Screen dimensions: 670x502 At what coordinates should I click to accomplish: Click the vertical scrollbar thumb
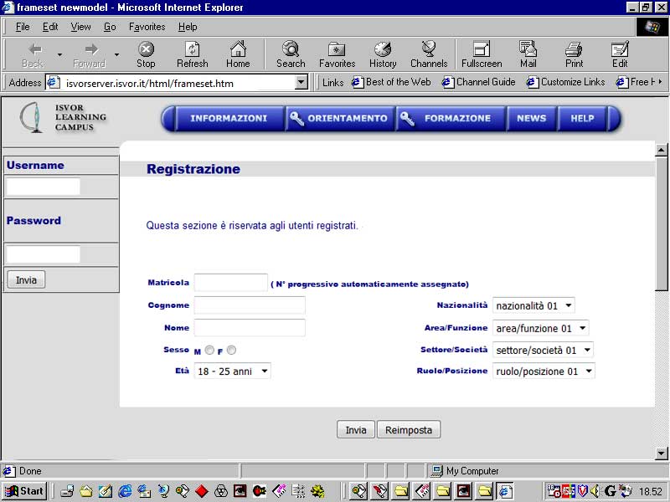click(661, 223)
